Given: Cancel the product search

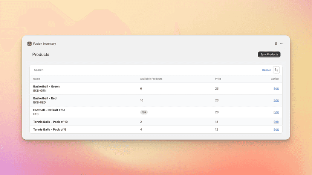Looking at the screenshot, I should (x=266, y=70).
